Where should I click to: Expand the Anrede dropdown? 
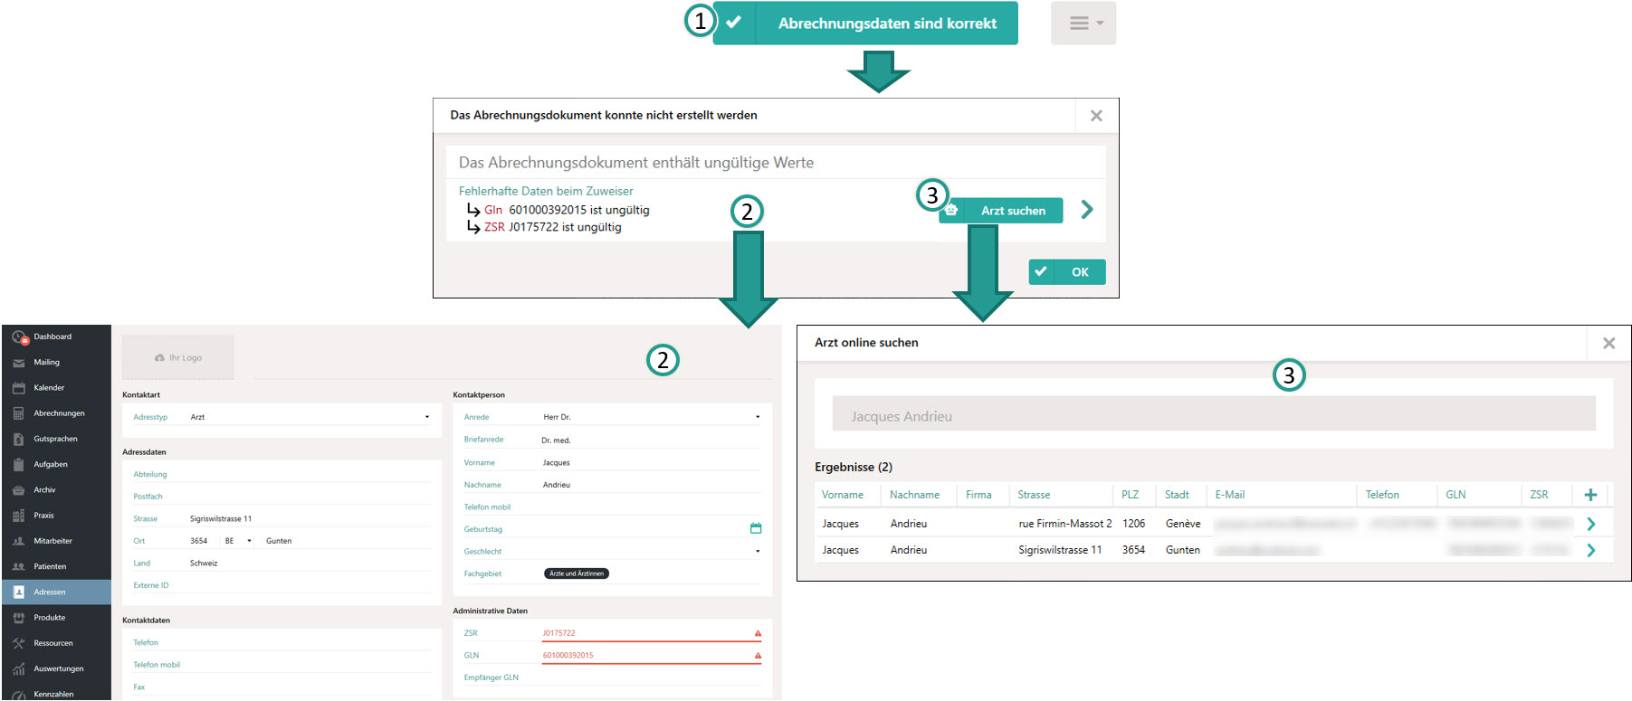tap(758, 417)
